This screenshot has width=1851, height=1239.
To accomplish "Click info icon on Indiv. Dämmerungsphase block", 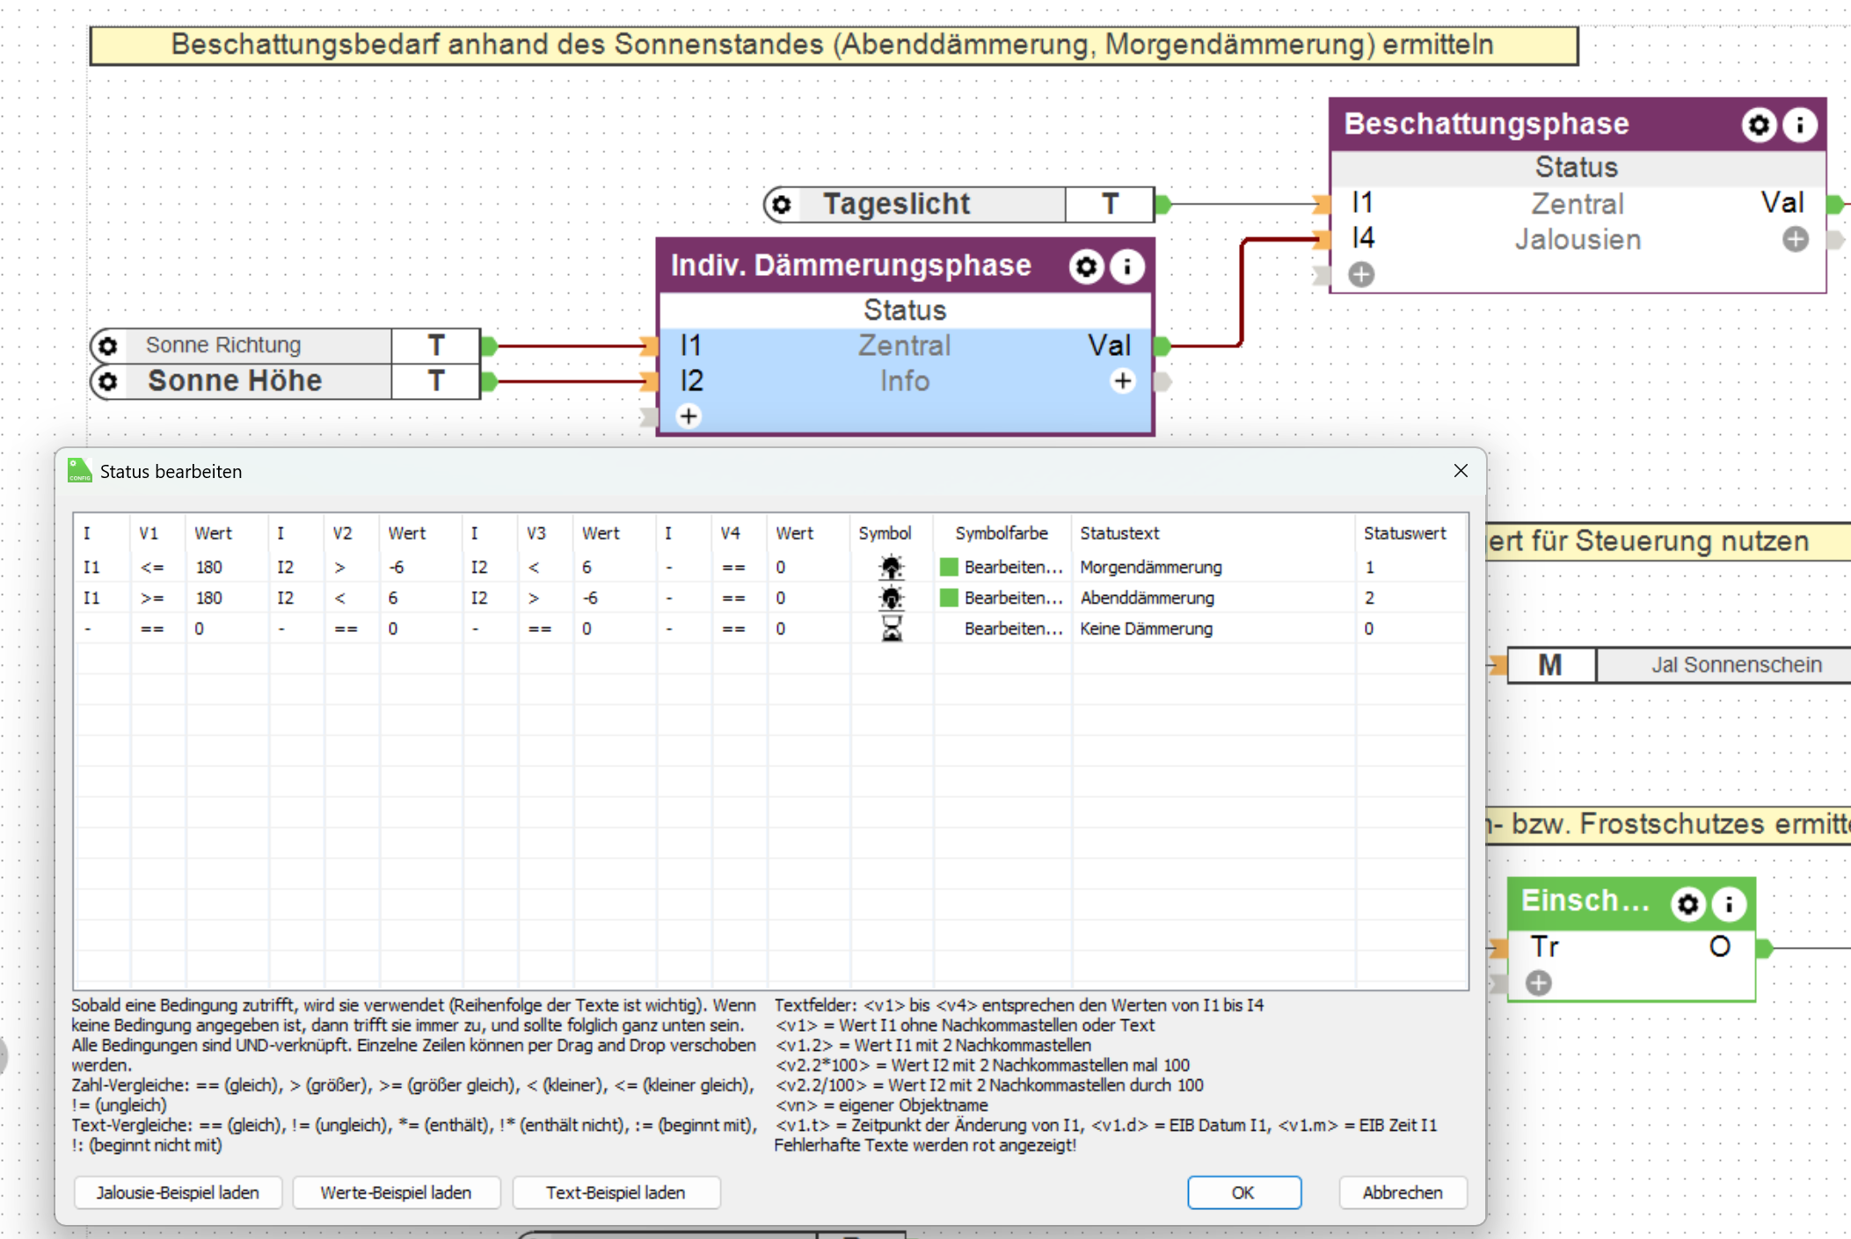I will (1127, 266).
